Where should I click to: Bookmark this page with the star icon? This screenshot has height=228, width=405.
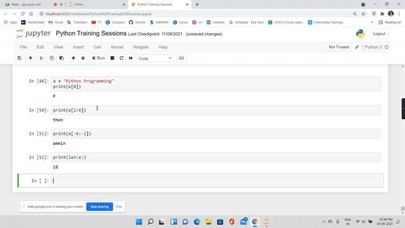[363, 14]
